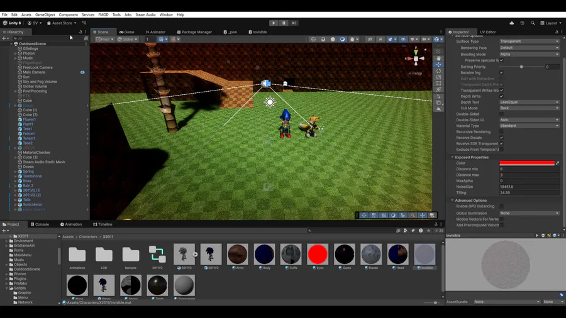
Task: Click the Step frame button
Action: pos(294,23)
